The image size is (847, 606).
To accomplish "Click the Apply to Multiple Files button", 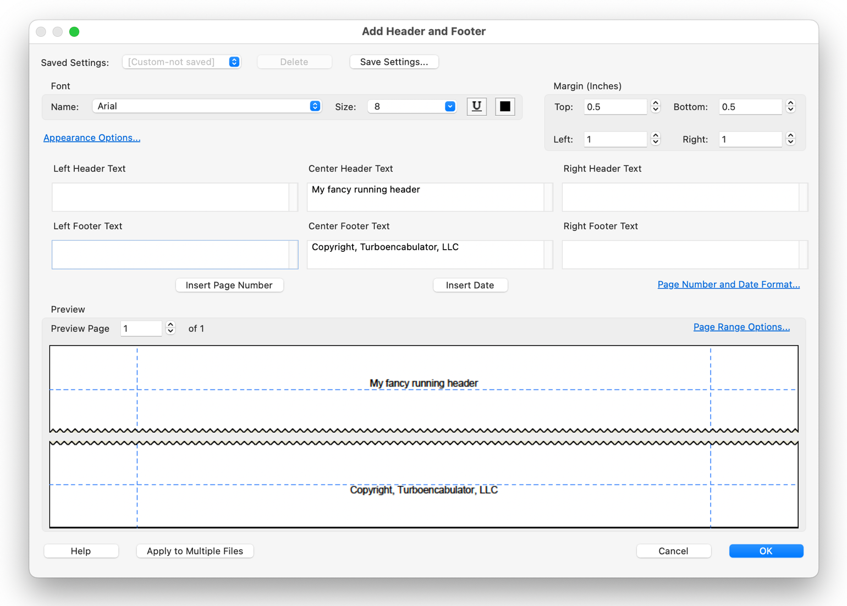I will (195, 550).
